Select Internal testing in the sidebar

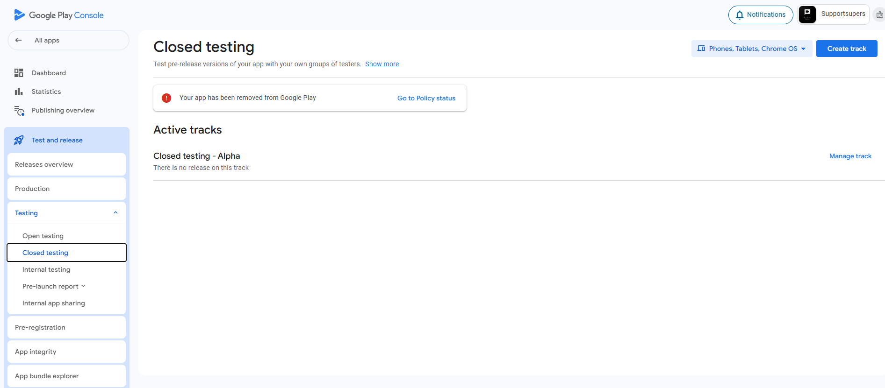point(46,269)
